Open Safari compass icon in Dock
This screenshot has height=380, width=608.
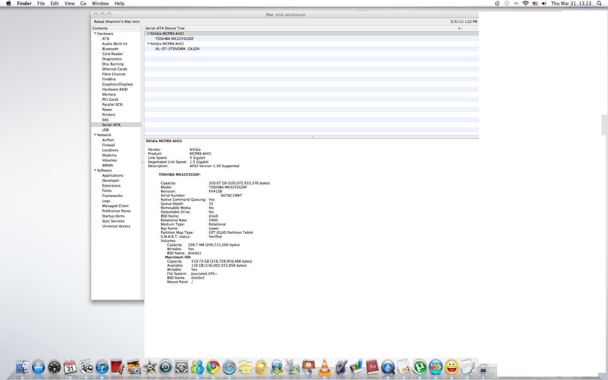tap(229, 367)
